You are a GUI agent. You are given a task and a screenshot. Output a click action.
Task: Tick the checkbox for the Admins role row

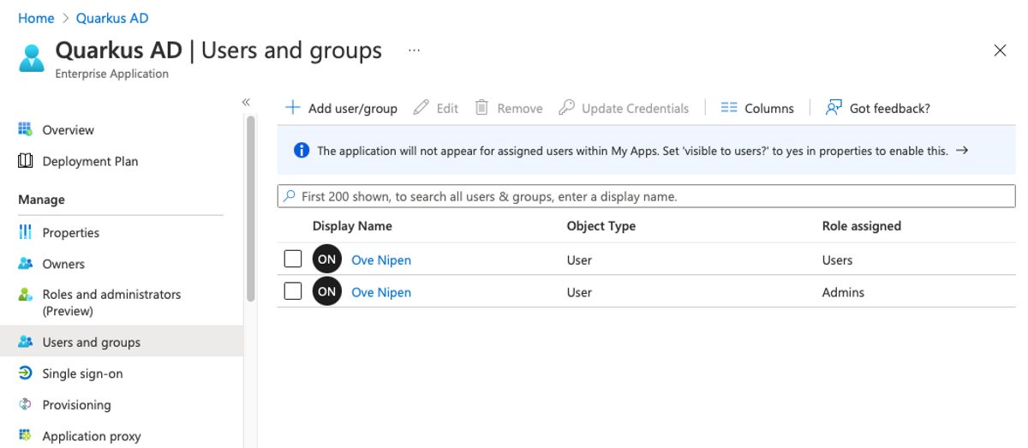point(293,291)
